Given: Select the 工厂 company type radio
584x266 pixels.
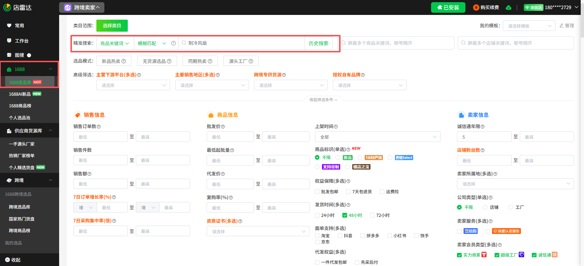Looking at the screenshot, I should click(511, 207).
